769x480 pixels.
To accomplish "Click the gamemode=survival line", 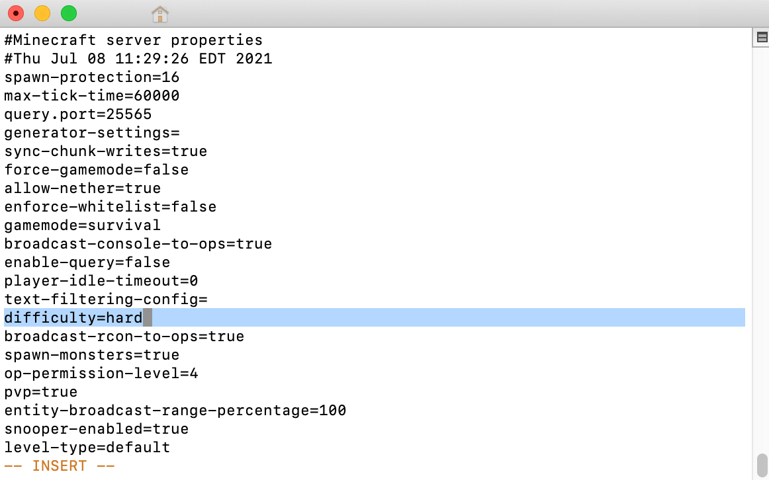I will (x=82, y=225).
